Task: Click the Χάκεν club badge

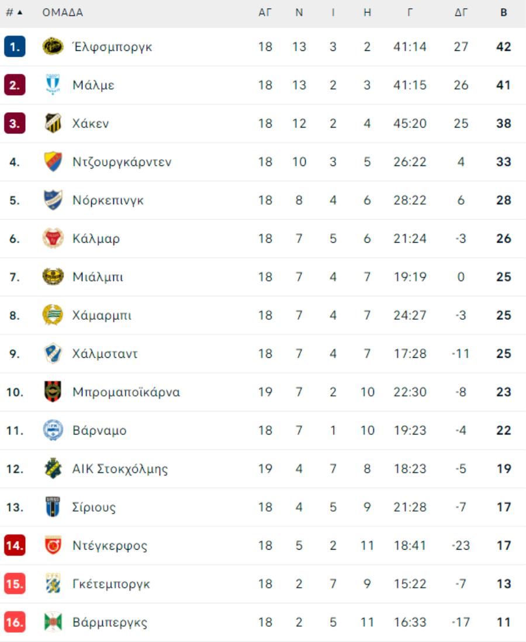Action: [x=53, y=123]
